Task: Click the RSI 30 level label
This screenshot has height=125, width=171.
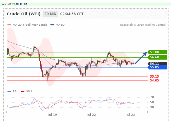Action: pos(152,107)
